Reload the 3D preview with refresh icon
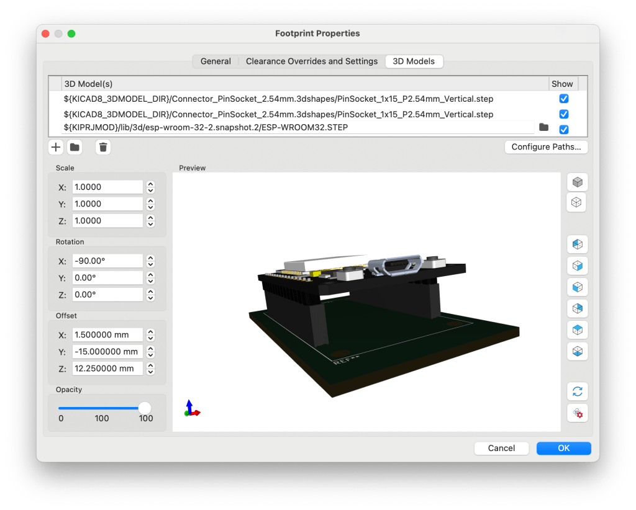 (x=577, y=391)
